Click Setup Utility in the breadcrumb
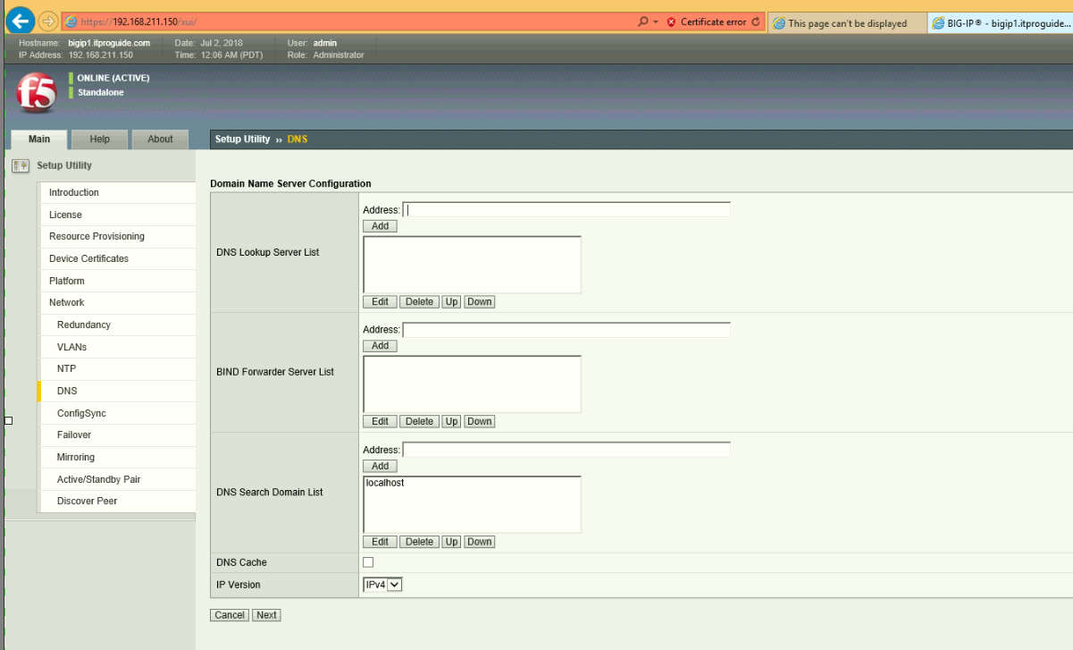The image size is (1073, 650). (x=242, y=139)
